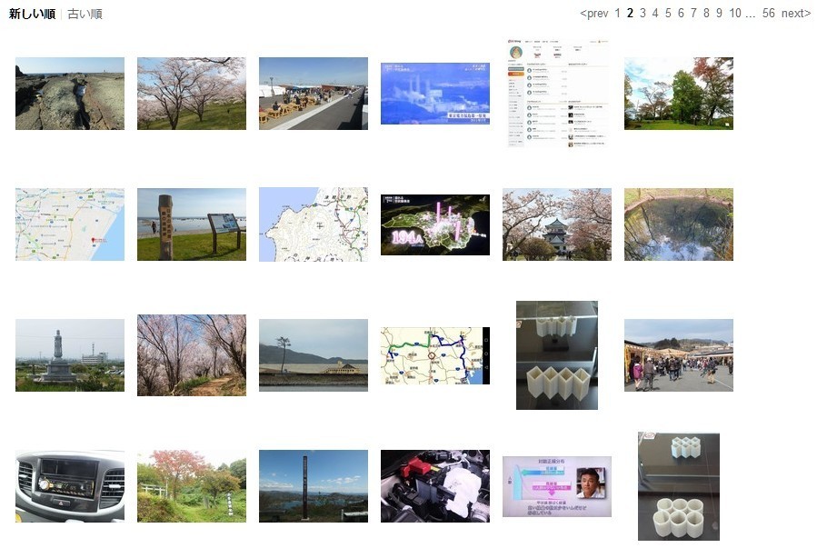Open the park trees with autumn foliage photo
The height and width of the screenshot is (548, 817).
pyautogui.click(x=679, y=94)
